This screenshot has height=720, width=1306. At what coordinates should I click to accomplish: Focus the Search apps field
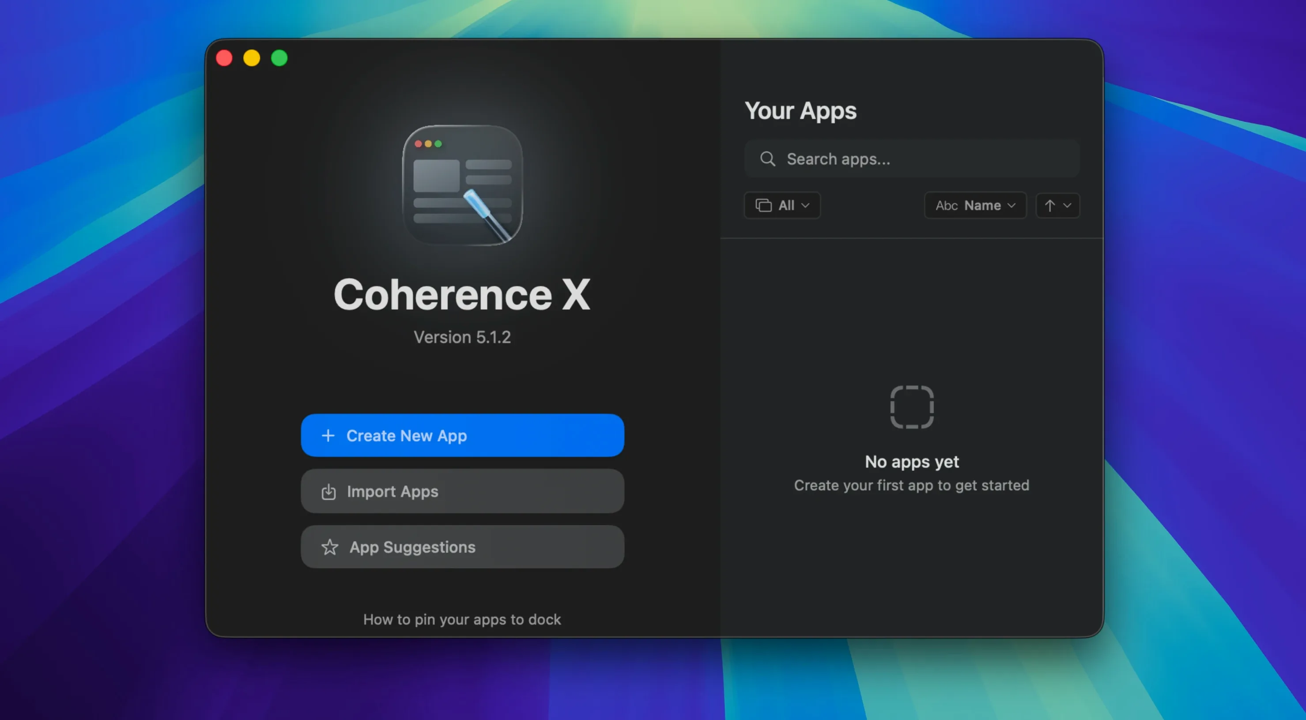click(x=912, y=159)
